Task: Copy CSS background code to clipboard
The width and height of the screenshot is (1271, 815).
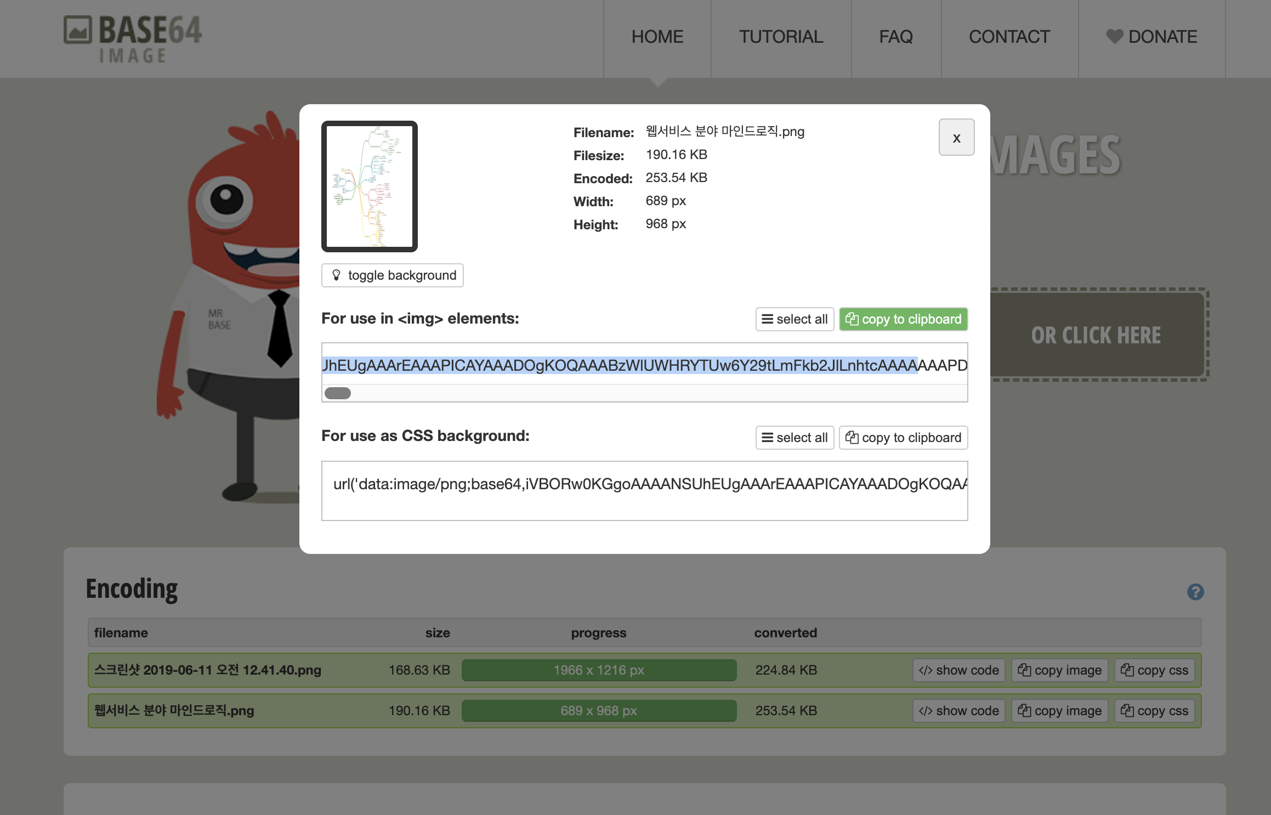Action: pyautogui.click(x=903, y=438)
